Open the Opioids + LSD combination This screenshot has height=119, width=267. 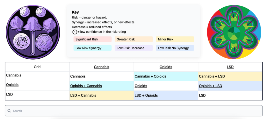coord(210,86)
